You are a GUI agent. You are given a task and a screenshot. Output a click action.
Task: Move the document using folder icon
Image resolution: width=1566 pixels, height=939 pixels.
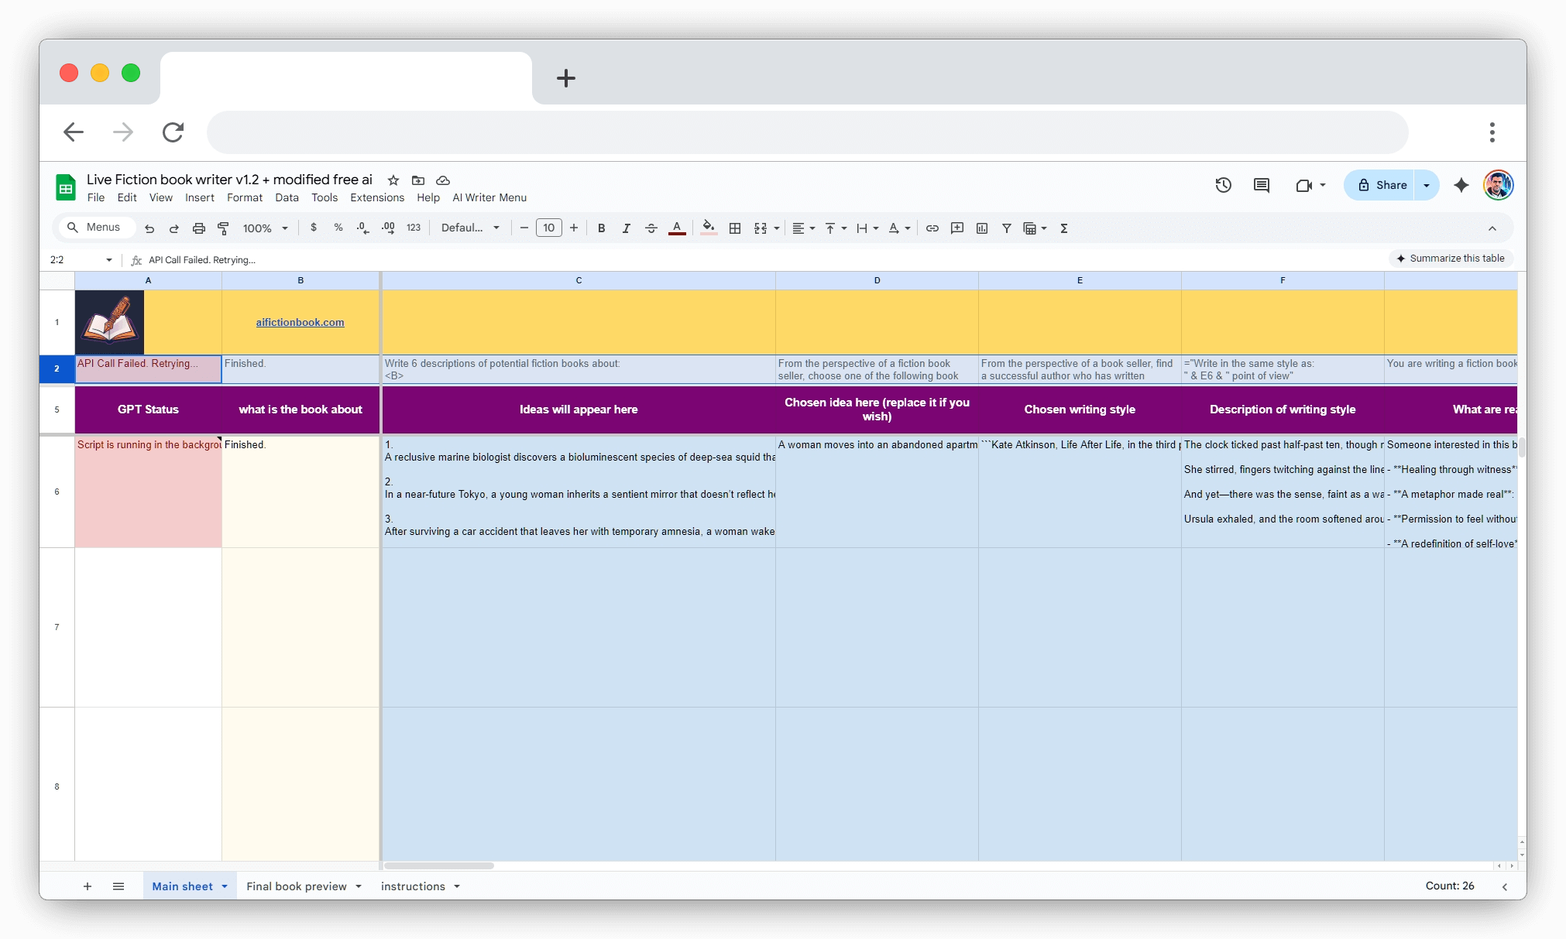(418, 180)
